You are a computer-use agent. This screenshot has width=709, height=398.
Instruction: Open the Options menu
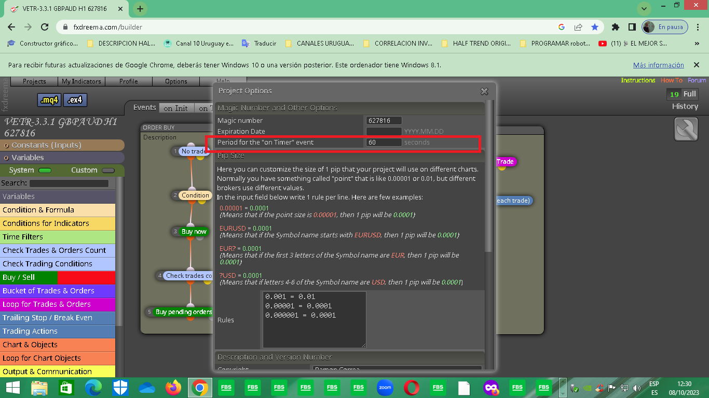176,81
